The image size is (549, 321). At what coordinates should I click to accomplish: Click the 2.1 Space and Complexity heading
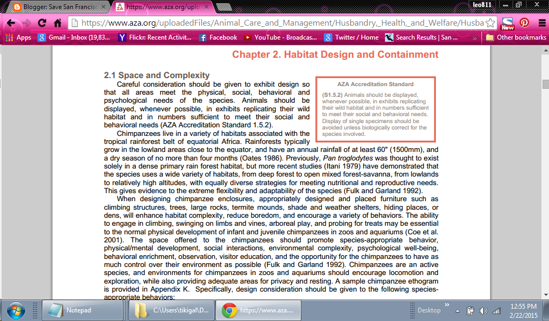[x=157, y=75]
